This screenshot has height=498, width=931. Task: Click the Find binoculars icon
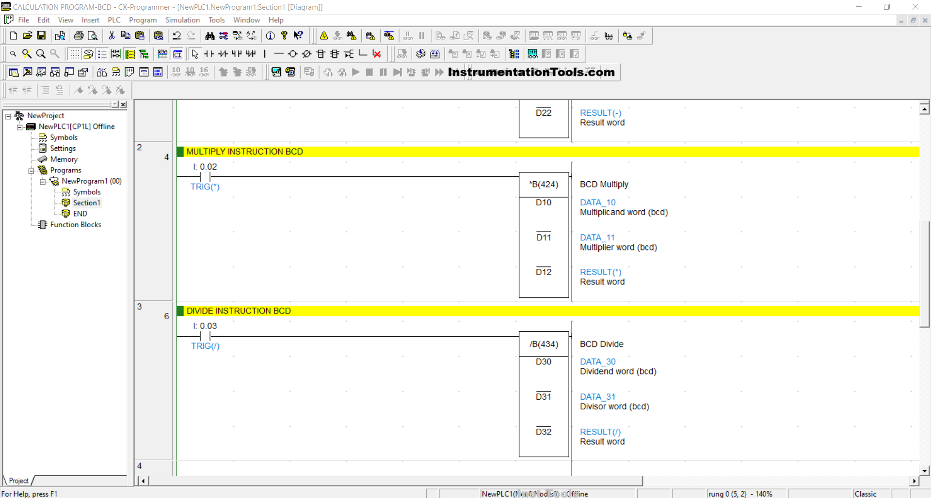209,36
